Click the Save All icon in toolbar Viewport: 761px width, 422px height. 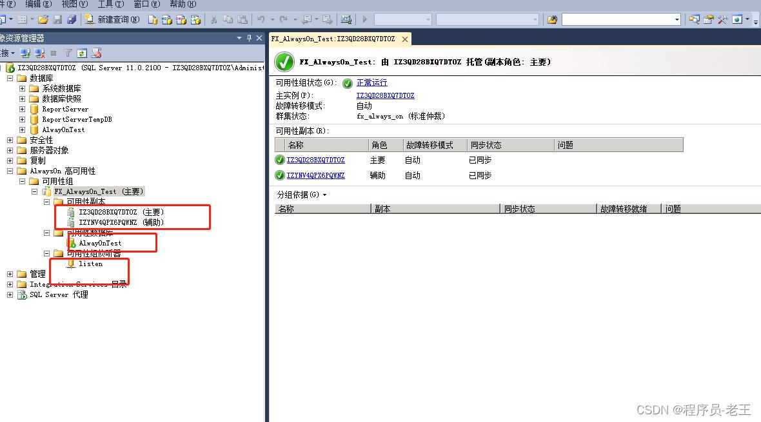click(x=71, y=19)
